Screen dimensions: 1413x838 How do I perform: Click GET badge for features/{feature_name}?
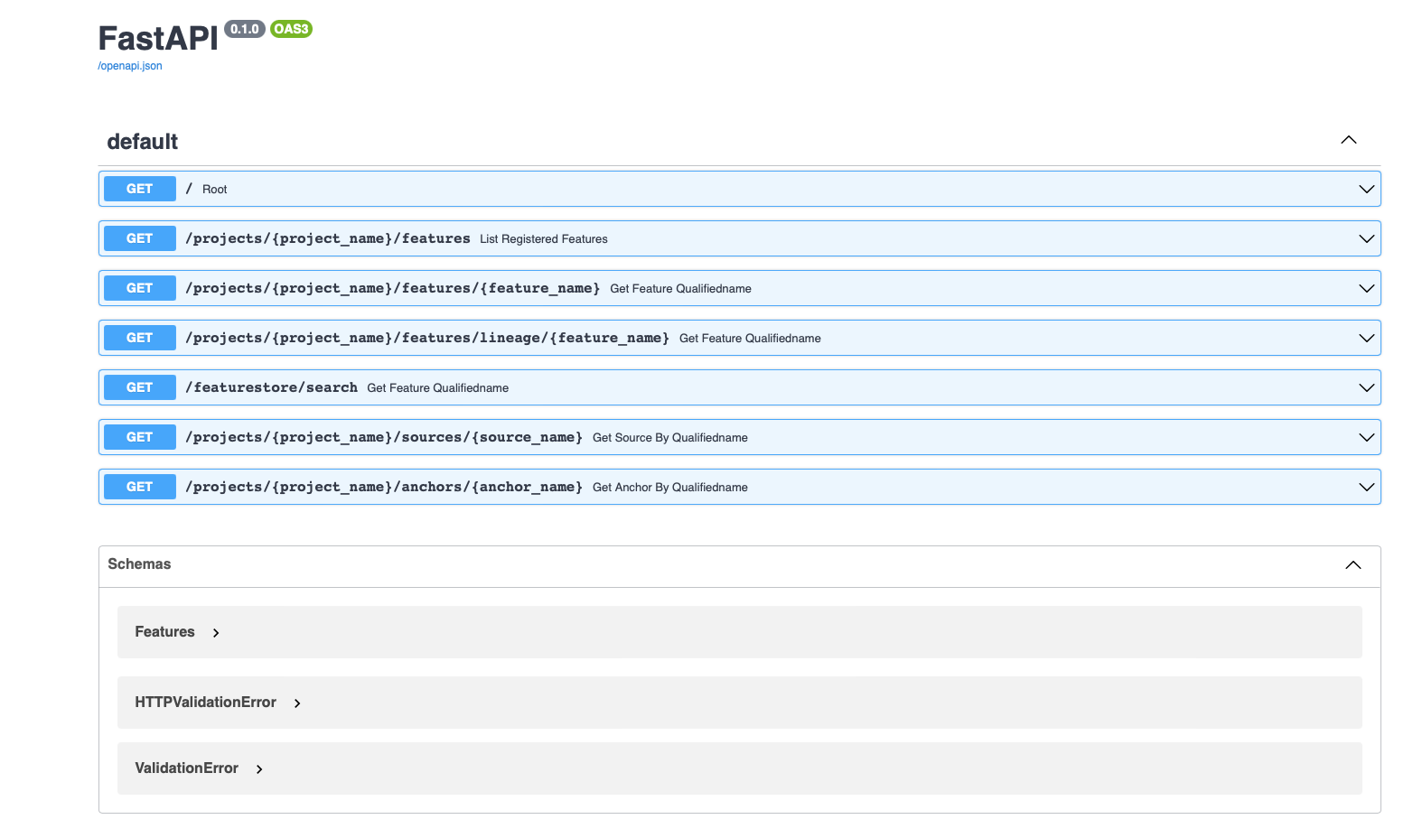[x=140, y=288]
